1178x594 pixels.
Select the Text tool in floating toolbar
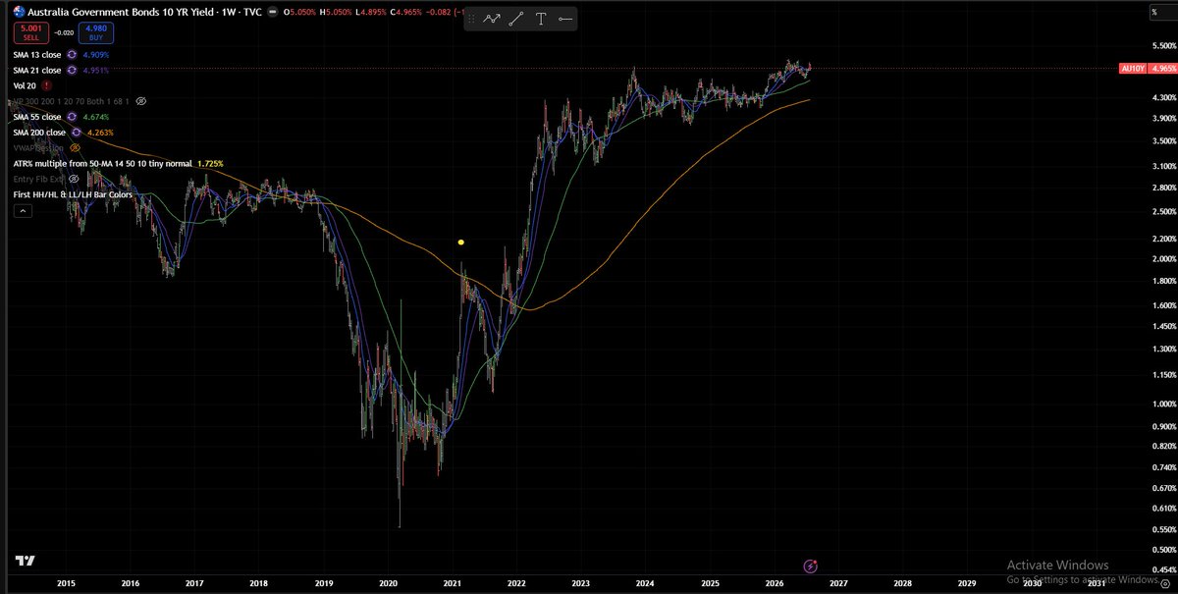(541, 18)
